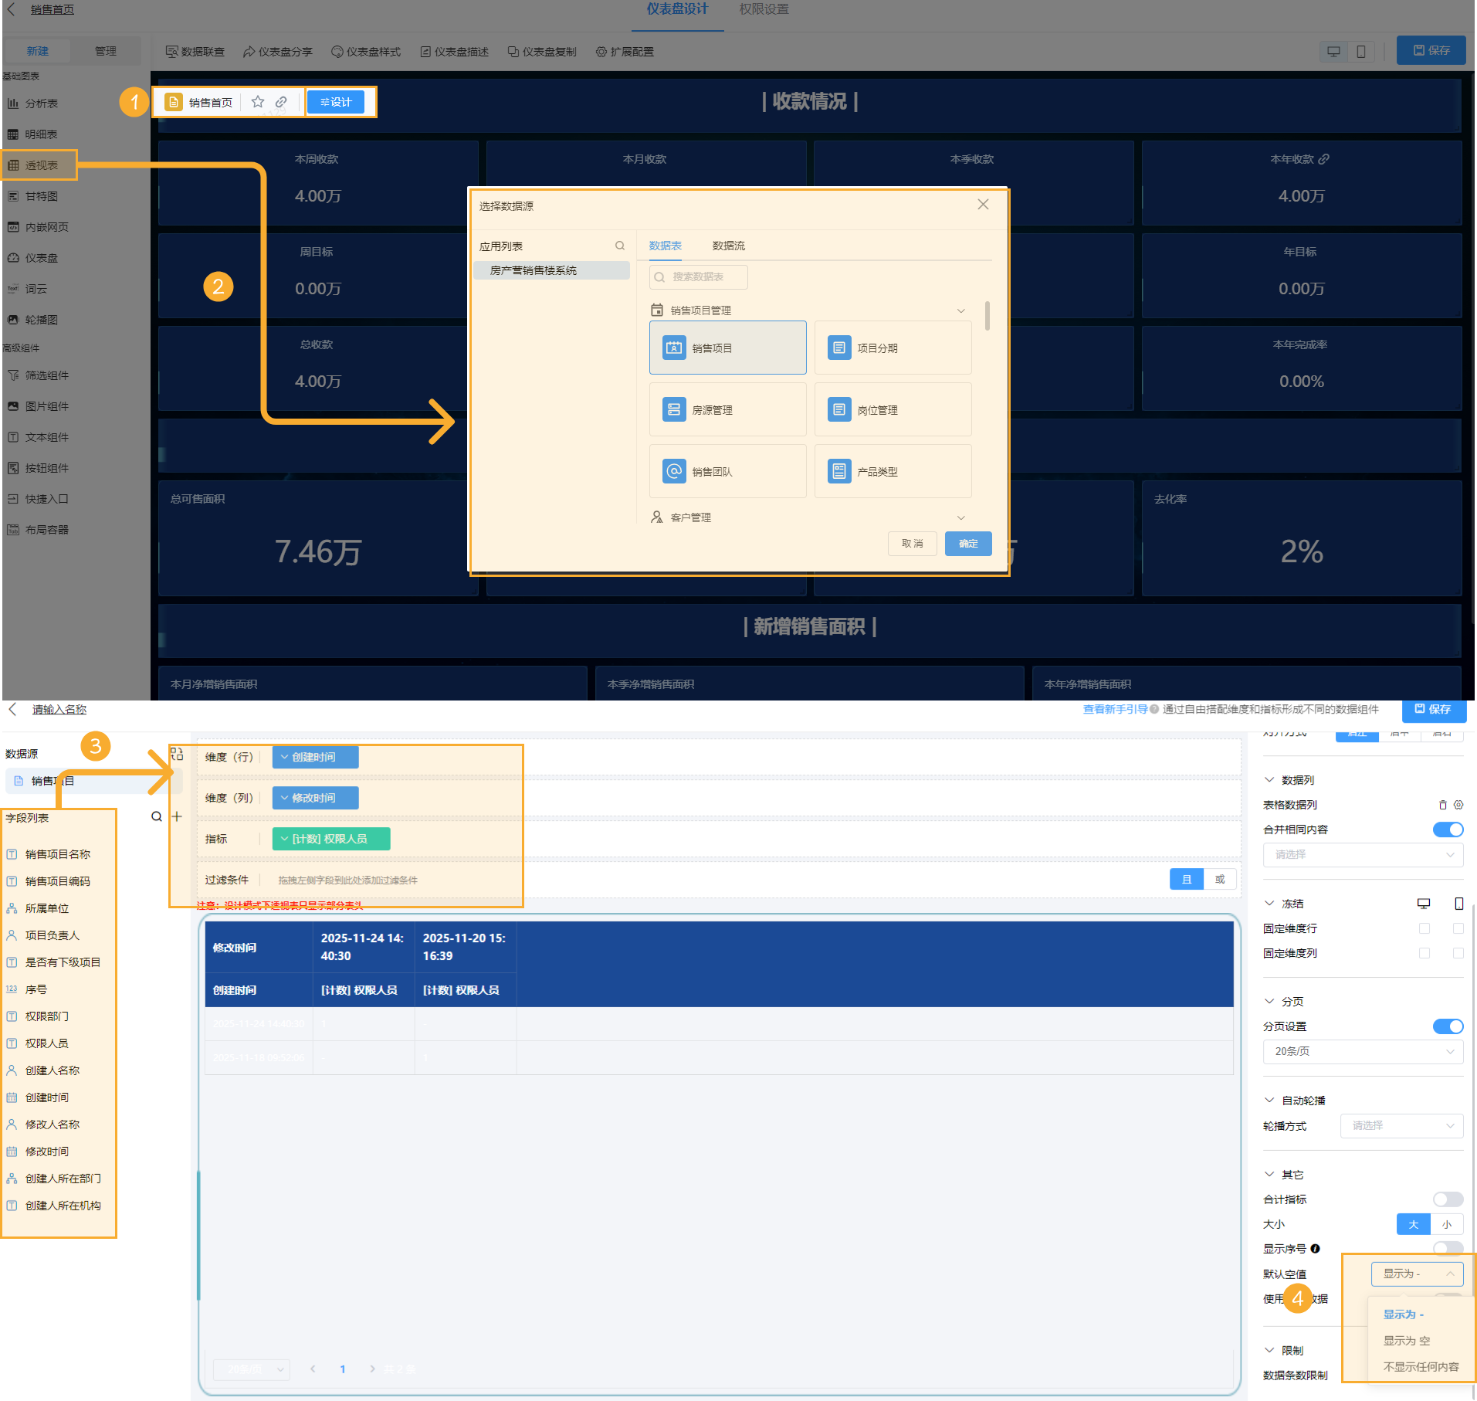1477x1401 pixels.
Task: Click the 确定 button in dialog
Action: [x=968, y=544]
